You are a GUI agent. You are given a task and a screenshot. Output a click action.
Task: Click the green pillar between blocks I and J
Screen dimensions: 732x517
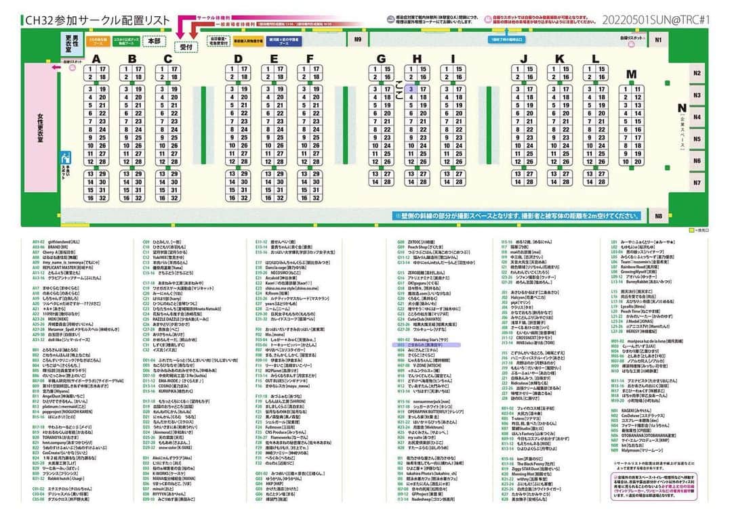489,125
